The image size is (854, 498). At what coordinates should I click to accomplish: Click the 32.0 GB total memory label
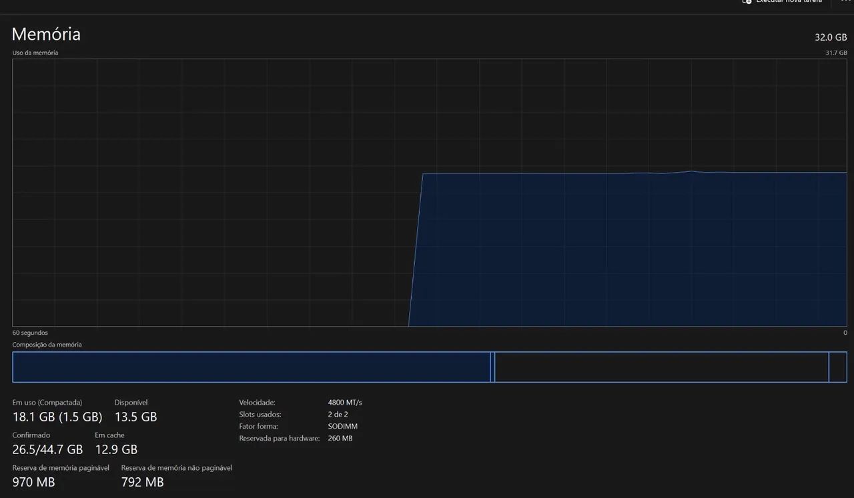pyautogui.click(x=831, y=38)
